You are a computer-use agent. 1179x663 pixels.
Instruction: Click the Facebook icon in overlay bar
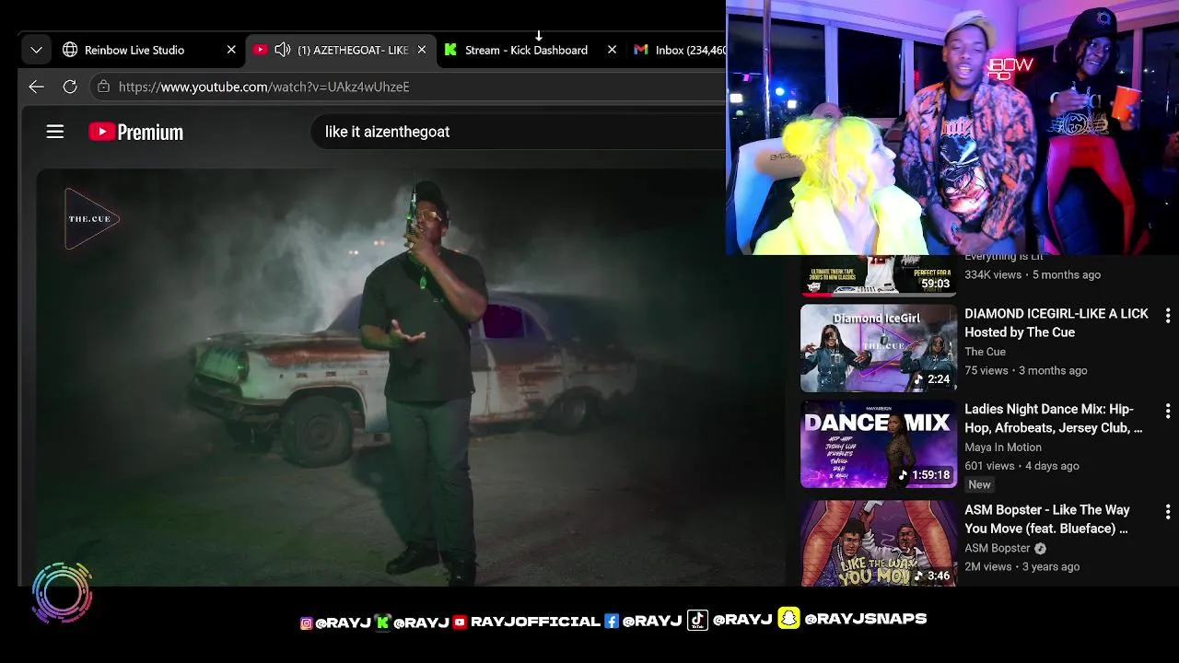(x=612, y=622)
